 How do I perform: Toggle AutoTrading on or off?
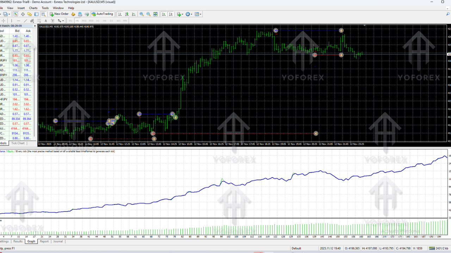click(102, 14)
